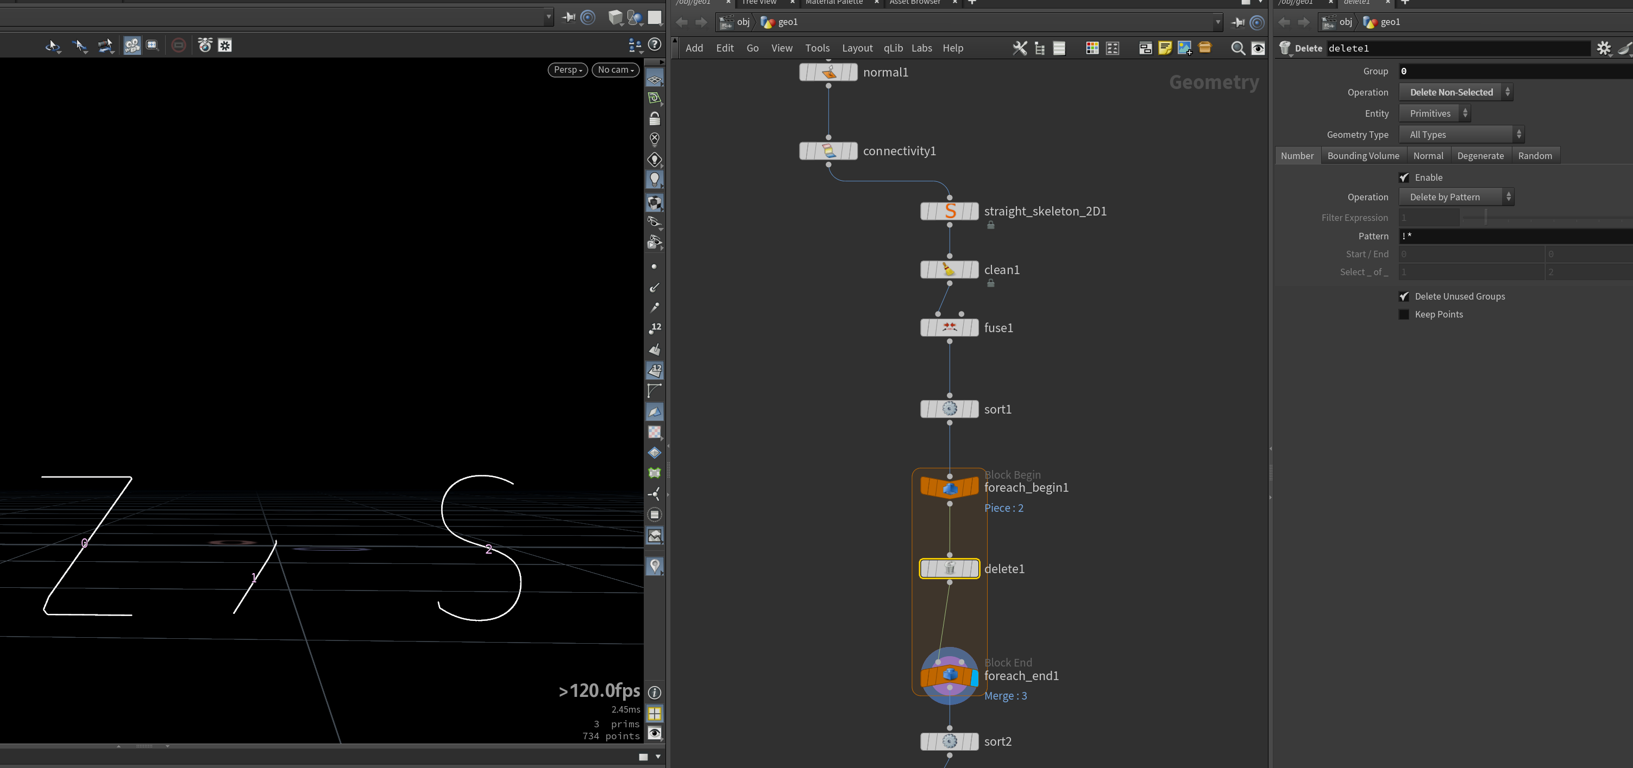Open the Delete Non-Selected operation dropdown
Screen dimensions: 1633x768
pyautogui.click(x=1455, y=92)
